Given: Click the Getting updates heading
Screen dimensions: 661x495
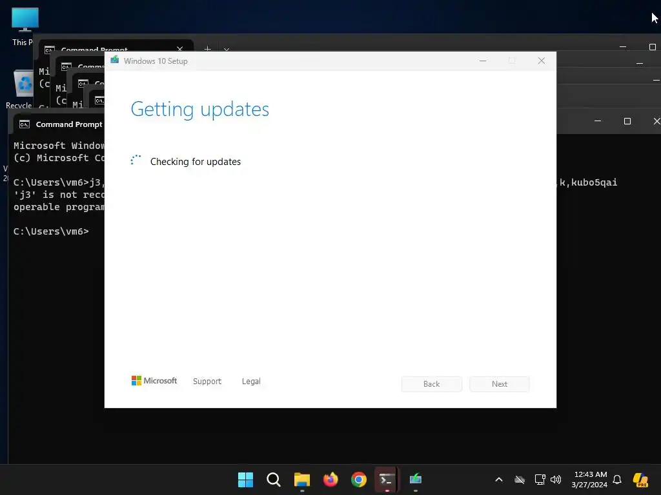Looking at the screenshot, I should point(200,110).
